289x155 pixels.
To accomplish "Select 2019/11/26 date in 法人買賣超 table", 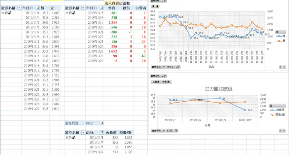I will point(95,46).
